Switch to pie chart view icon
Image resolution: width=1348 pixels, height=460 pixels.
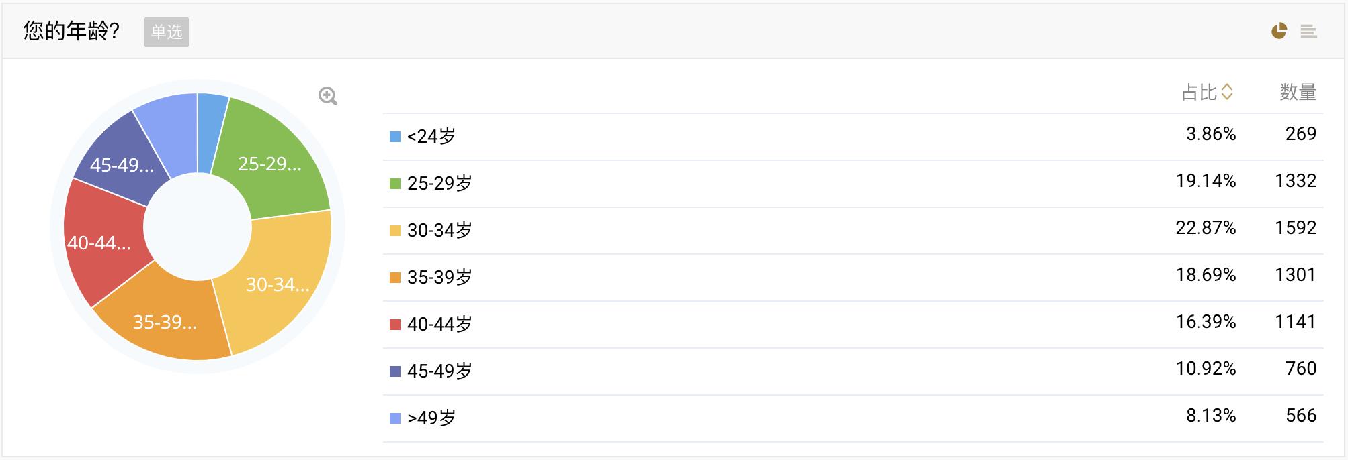point(1279,31)
